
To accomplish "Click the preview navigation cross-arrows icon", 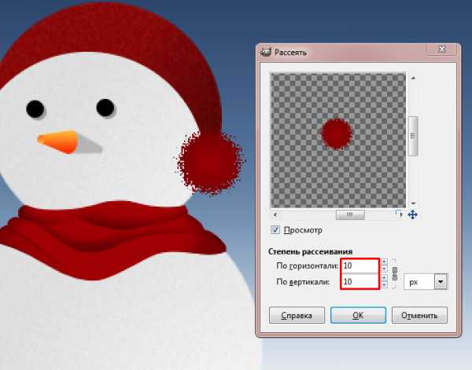I will click(412, 214).
